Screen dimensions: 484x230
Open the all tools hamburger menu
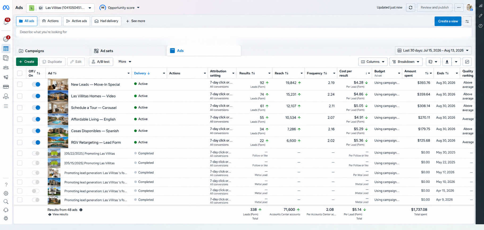pyautogui.click(x=6, y=106)
